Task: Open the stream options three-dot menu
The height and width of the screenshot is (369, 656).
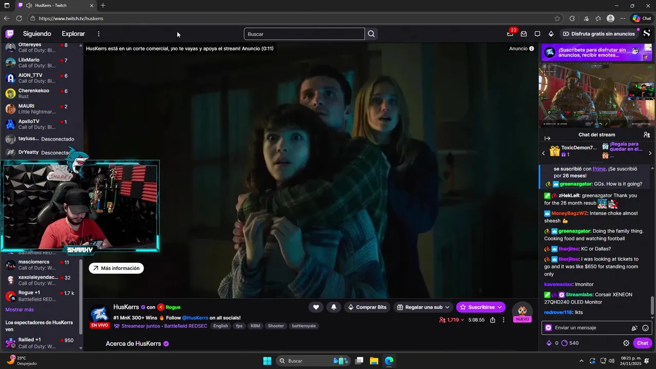Action: pos(504,320)
